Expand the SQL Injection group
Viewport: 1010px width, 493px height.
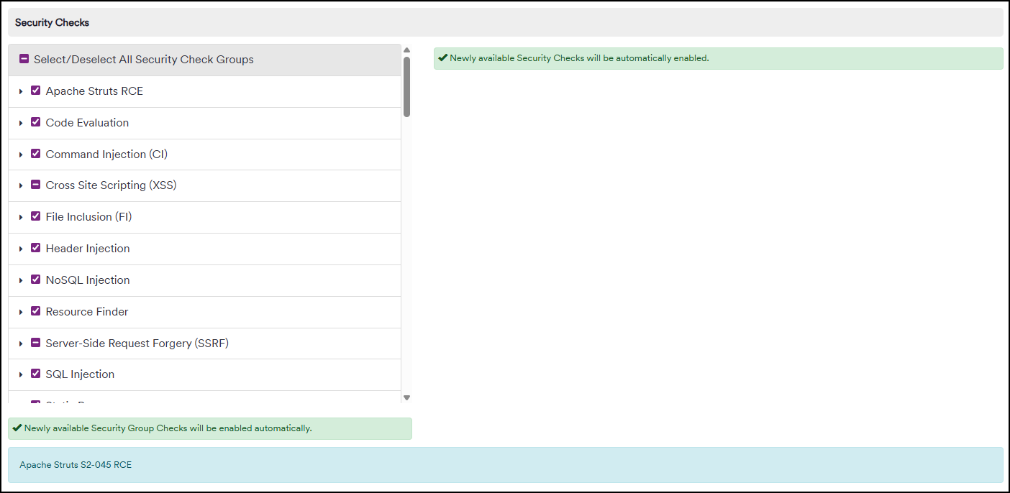[21, 374]
